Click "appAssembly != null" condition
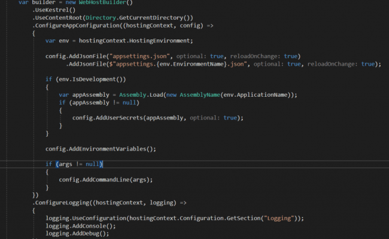 click(104, 103)
